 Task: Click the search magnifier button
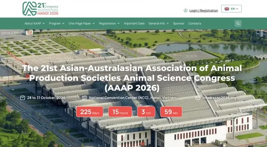click(238, 24)
